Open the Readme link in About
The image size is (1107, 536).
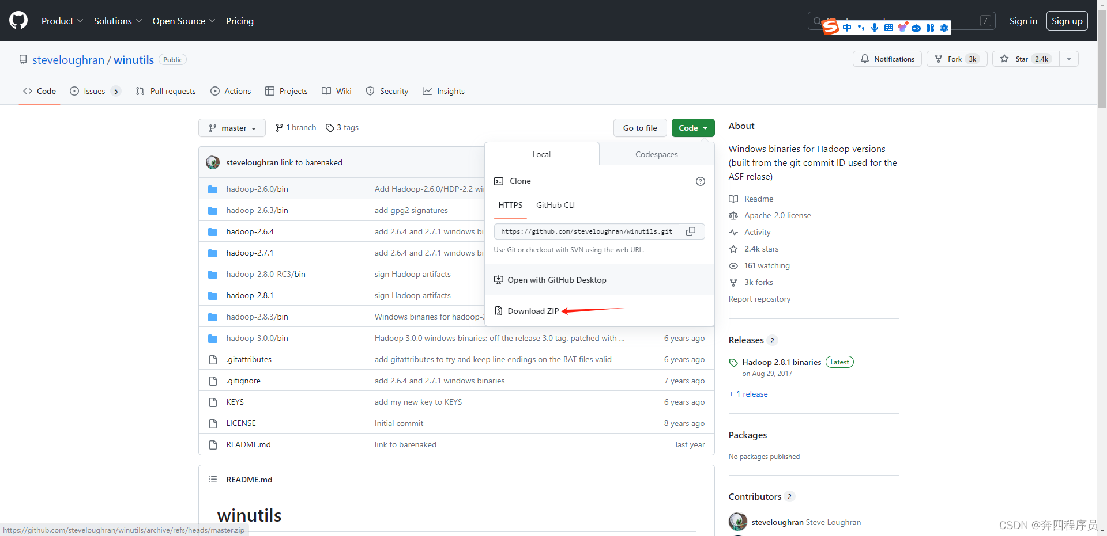751,199
